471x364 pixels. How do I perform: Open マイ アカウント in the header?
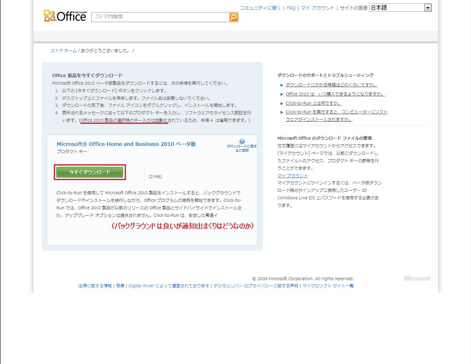(317, 8)
